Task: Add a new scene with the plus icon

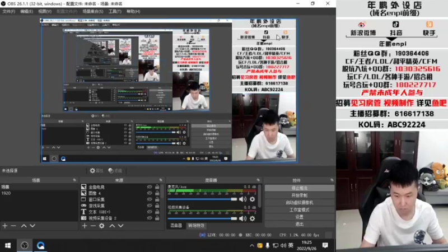Action: [5, 226]
